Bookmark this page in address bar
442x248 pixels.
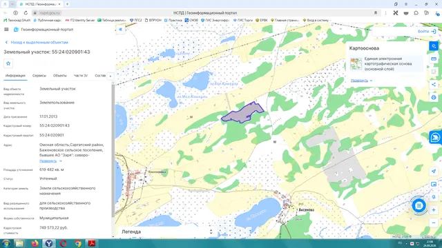click(376, 13)
